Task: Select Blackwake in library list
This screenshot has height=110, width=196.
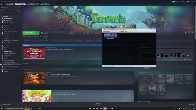Action: 6,24
